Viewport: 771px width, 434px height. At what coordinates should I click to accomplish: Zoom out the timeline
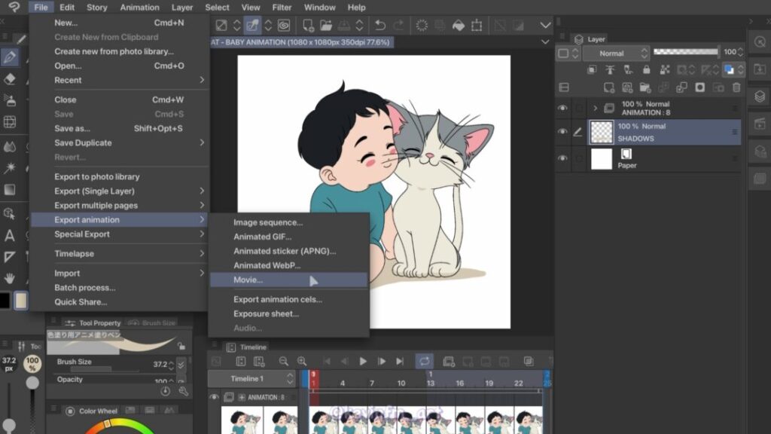pyautogui.click(x=284, y=362)
